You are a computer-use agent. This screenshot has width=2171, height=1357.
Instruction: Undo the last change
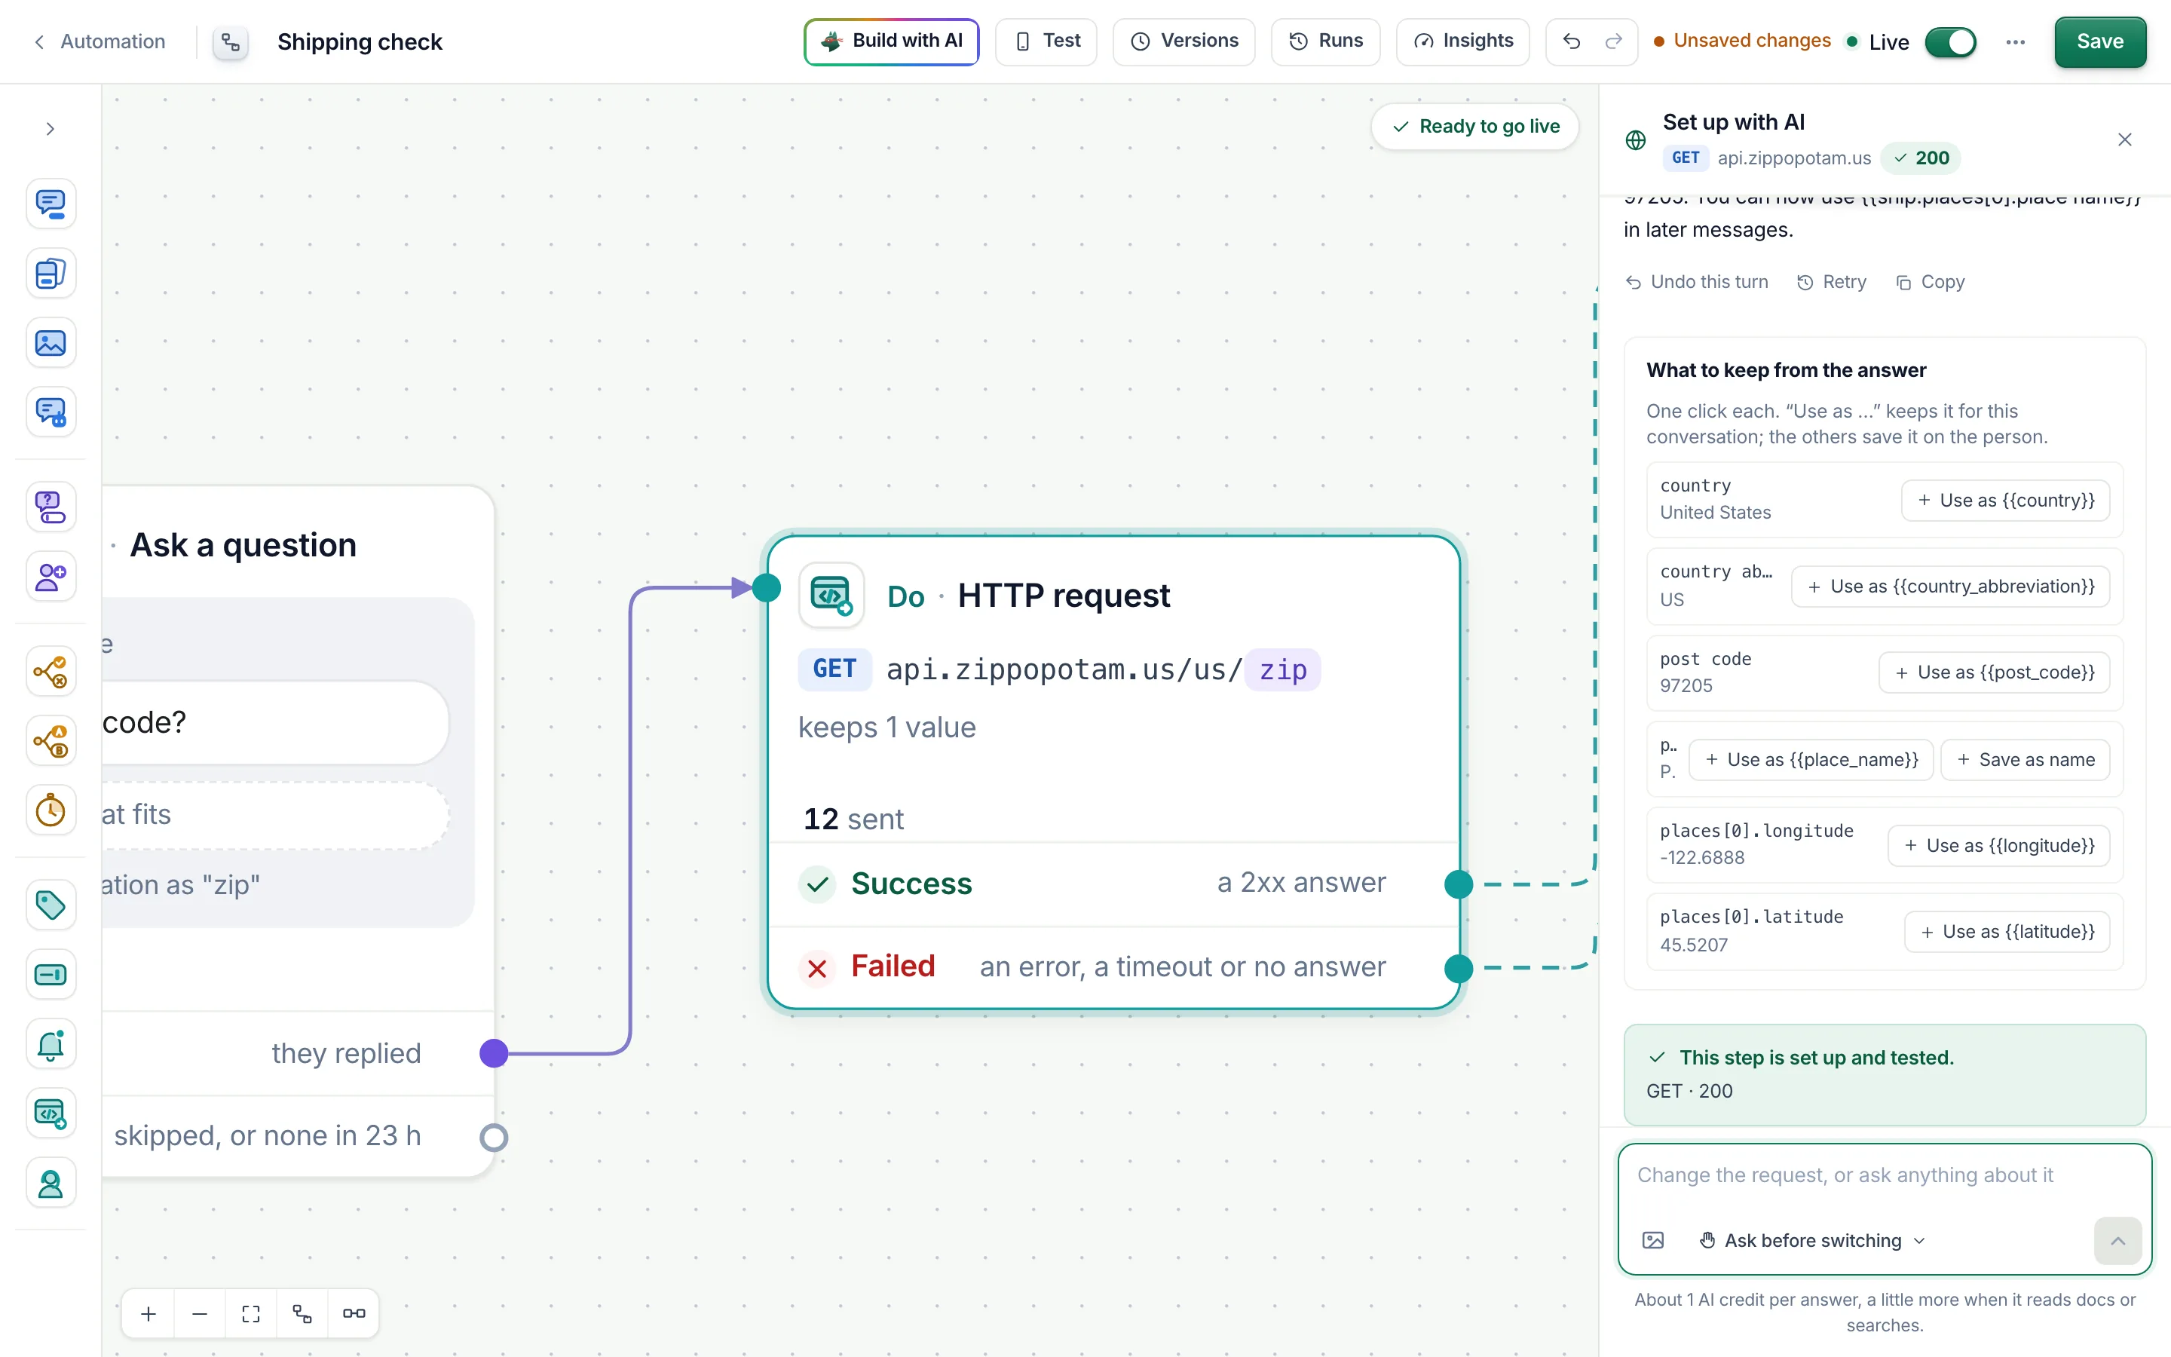click(x=1571, y=41)
